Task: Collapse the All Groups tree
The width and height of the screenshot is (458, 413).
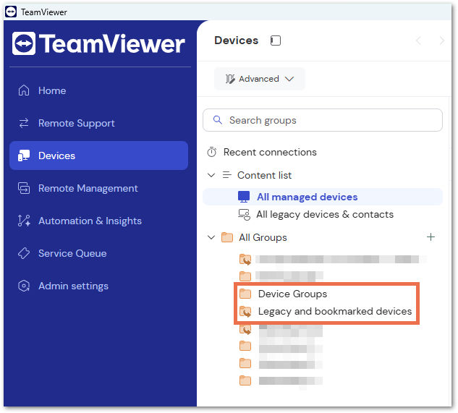Action: tap(211, 237)
